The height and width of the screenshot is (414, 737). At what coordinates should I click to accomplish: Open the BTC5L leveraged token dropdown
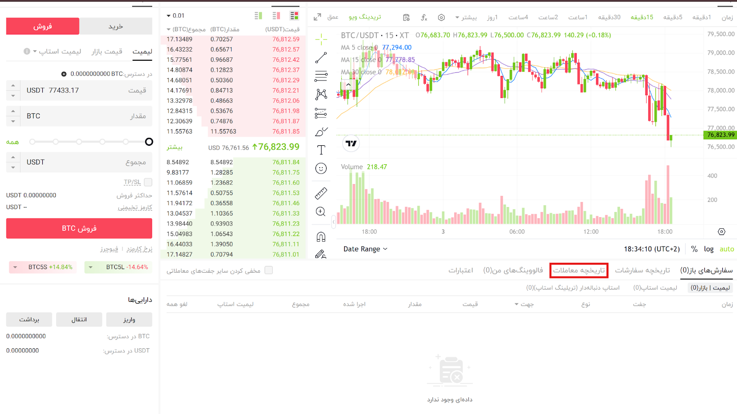91,267
